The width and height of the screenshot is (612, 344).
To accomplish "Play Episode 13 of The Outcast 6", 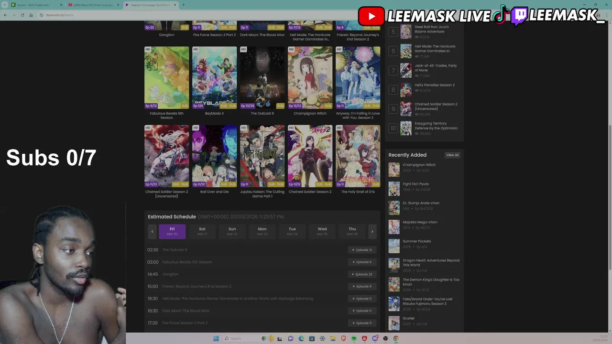I will [x=362, y=250].
